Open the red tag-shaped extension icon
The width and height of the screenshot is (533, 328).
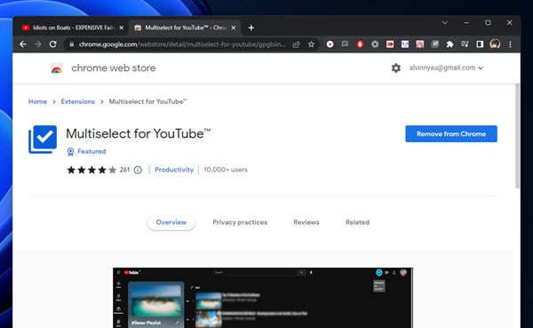point(390,44)
